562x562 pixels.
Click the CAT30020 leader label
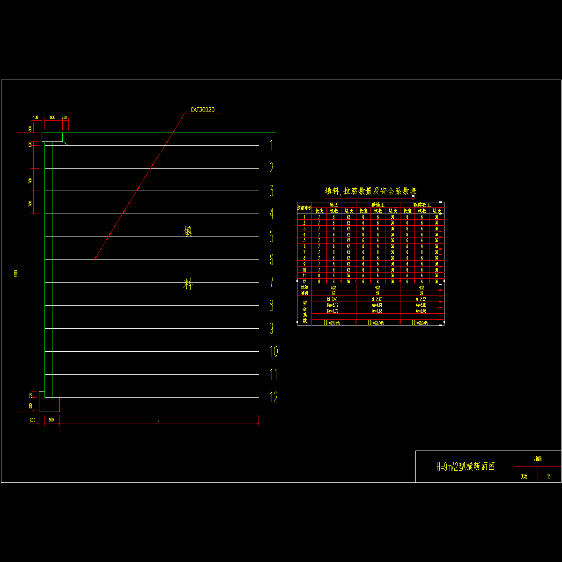click(x=202, y=110)
